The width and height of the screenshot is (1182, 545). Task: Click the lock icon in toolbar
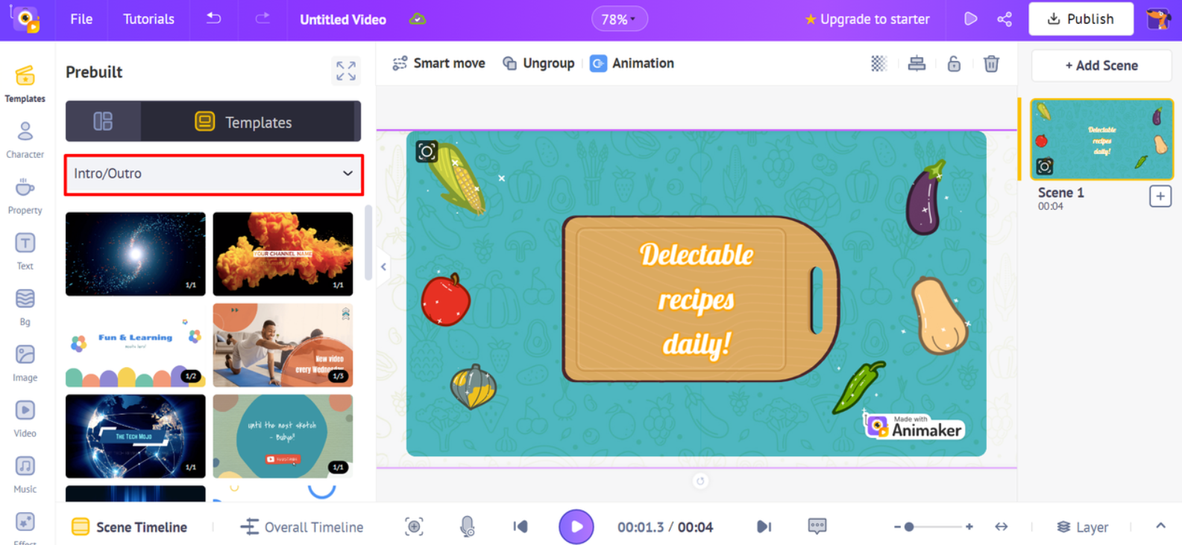click(x=954, y=64)
